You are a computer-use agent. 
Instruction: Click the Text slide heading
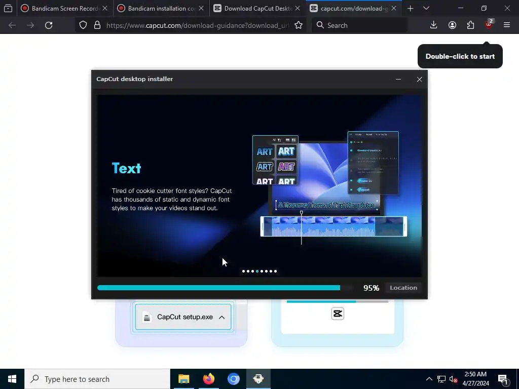126,168
